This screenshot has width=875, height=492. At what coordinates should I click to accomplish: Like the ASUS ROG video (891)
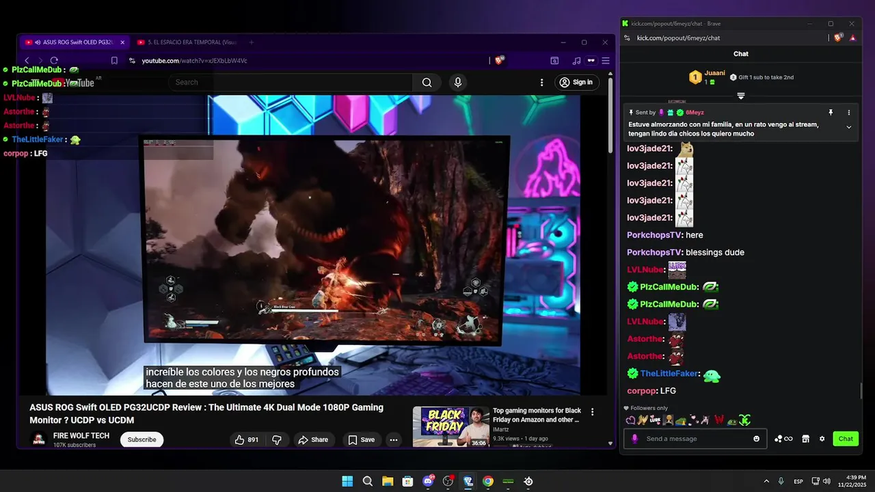(247, 439)
